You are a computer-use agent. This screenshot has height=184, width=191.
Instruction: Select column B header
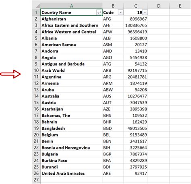point(113,6)
